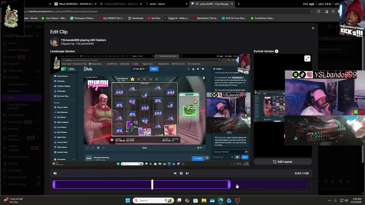Open the Handmade bookmark
365x205 pixels.
[136, 18]
